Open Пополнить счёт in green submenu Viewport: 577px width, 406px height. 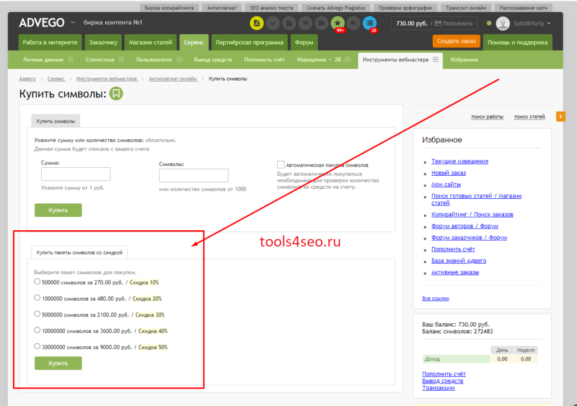pos(265,60)
